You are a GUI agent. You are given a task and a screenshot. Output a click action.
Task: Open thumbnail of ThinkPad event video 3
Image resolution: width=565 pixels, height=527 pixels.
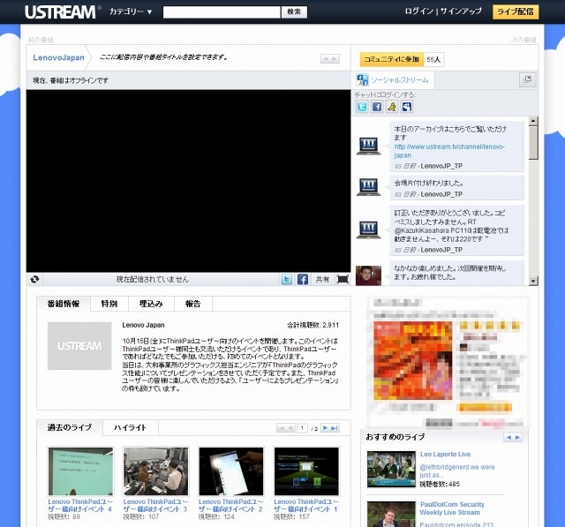[155, 471]
